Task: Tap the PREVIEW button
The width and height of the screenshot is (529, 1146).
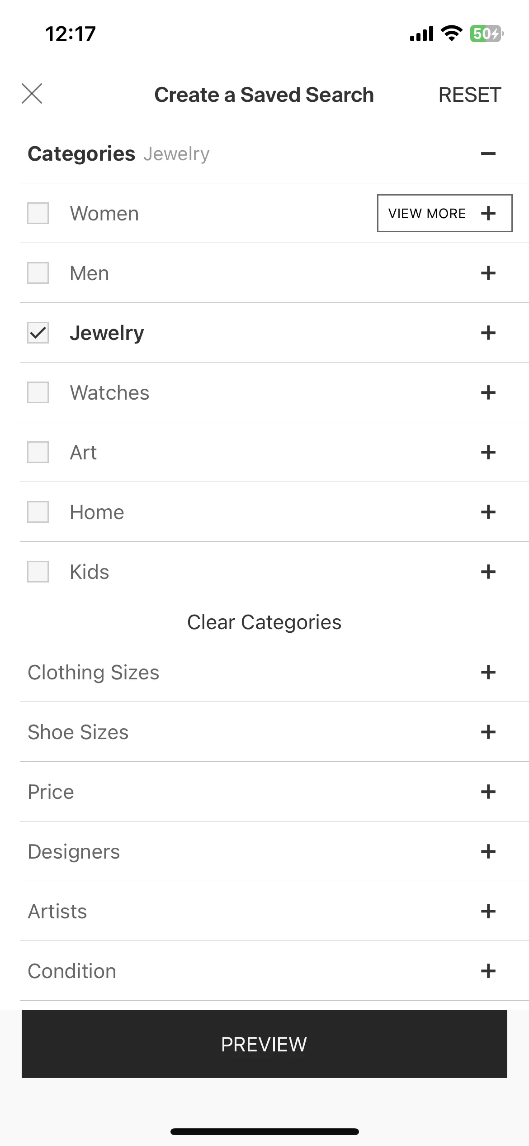Action: [x=264, y=1044]
